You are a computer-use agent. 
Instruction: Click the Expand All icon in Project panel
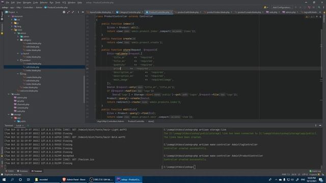(x=68, y=12)
